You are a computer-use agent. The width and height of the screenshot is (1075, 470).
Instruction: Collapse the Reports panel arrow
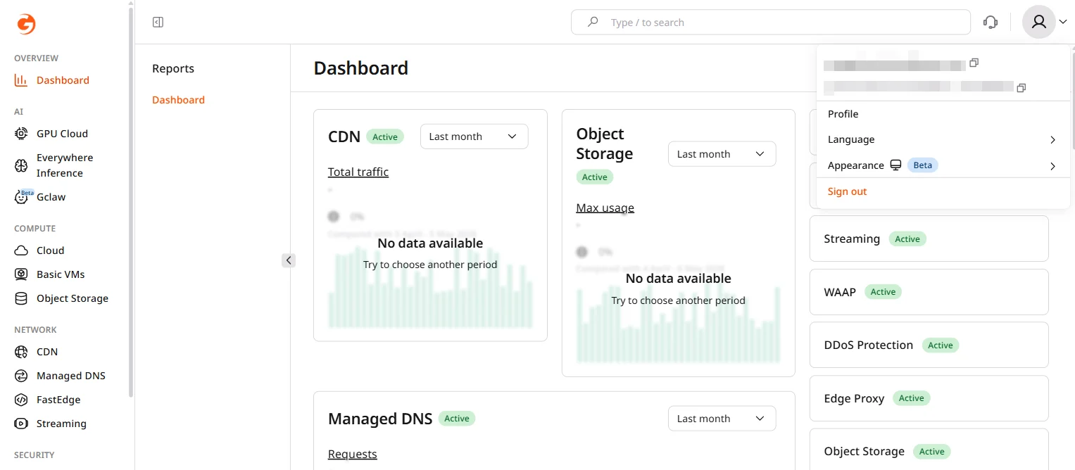[x=289, y=260]
